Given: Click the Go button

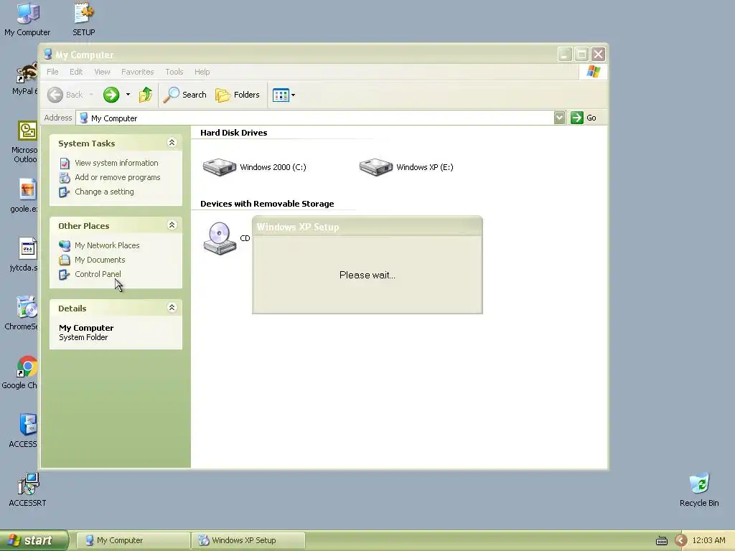Looking at the screenshot, I should pos(584,118).
